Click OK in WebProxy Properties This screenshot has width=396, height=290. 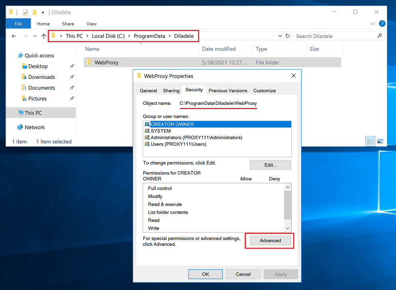pyautogui.click(x=205, y=274)
